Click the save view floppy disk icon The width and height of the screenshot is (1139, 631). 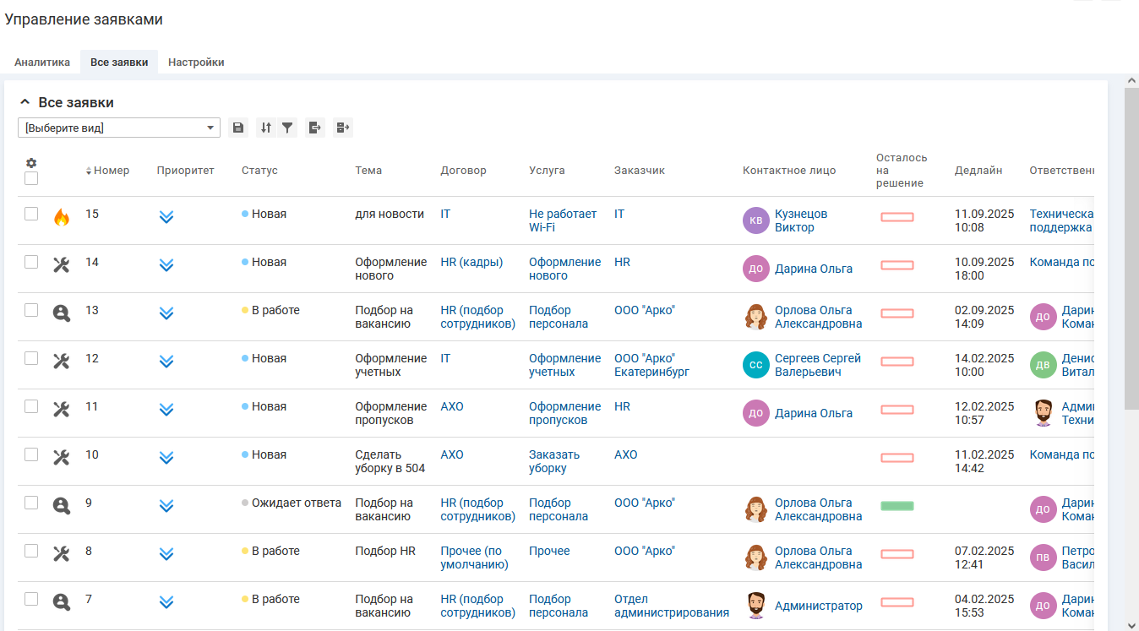pyautogui.click(x=238, y=128)
